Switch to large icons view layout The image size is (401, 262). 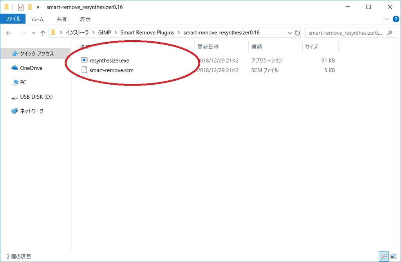pos(394,257)
